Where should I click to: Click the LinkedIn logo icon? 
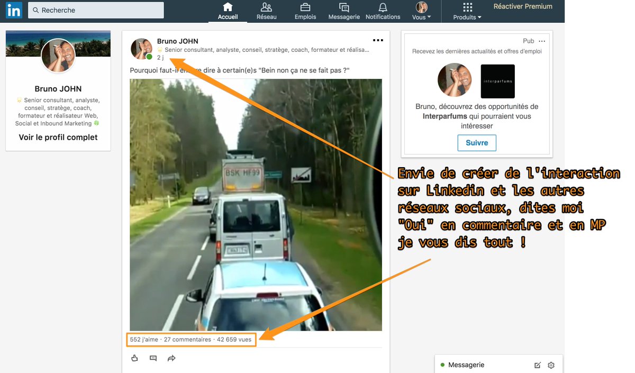coord(14,10)
